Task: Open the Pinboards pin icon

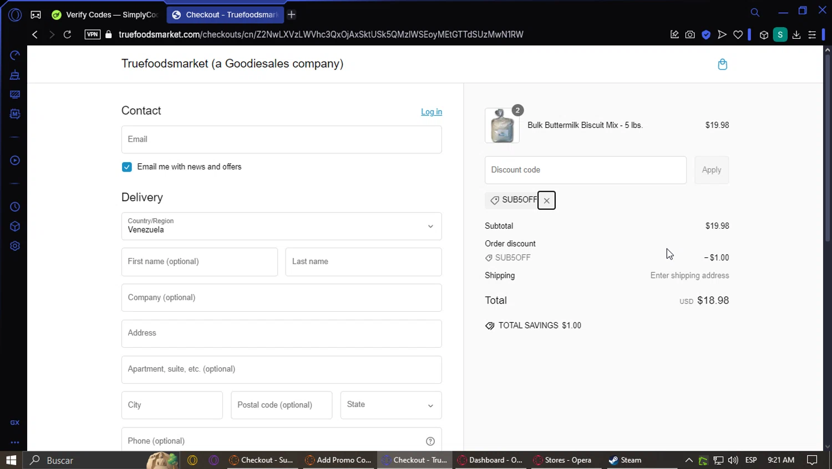Action: [x=674, y=34]
